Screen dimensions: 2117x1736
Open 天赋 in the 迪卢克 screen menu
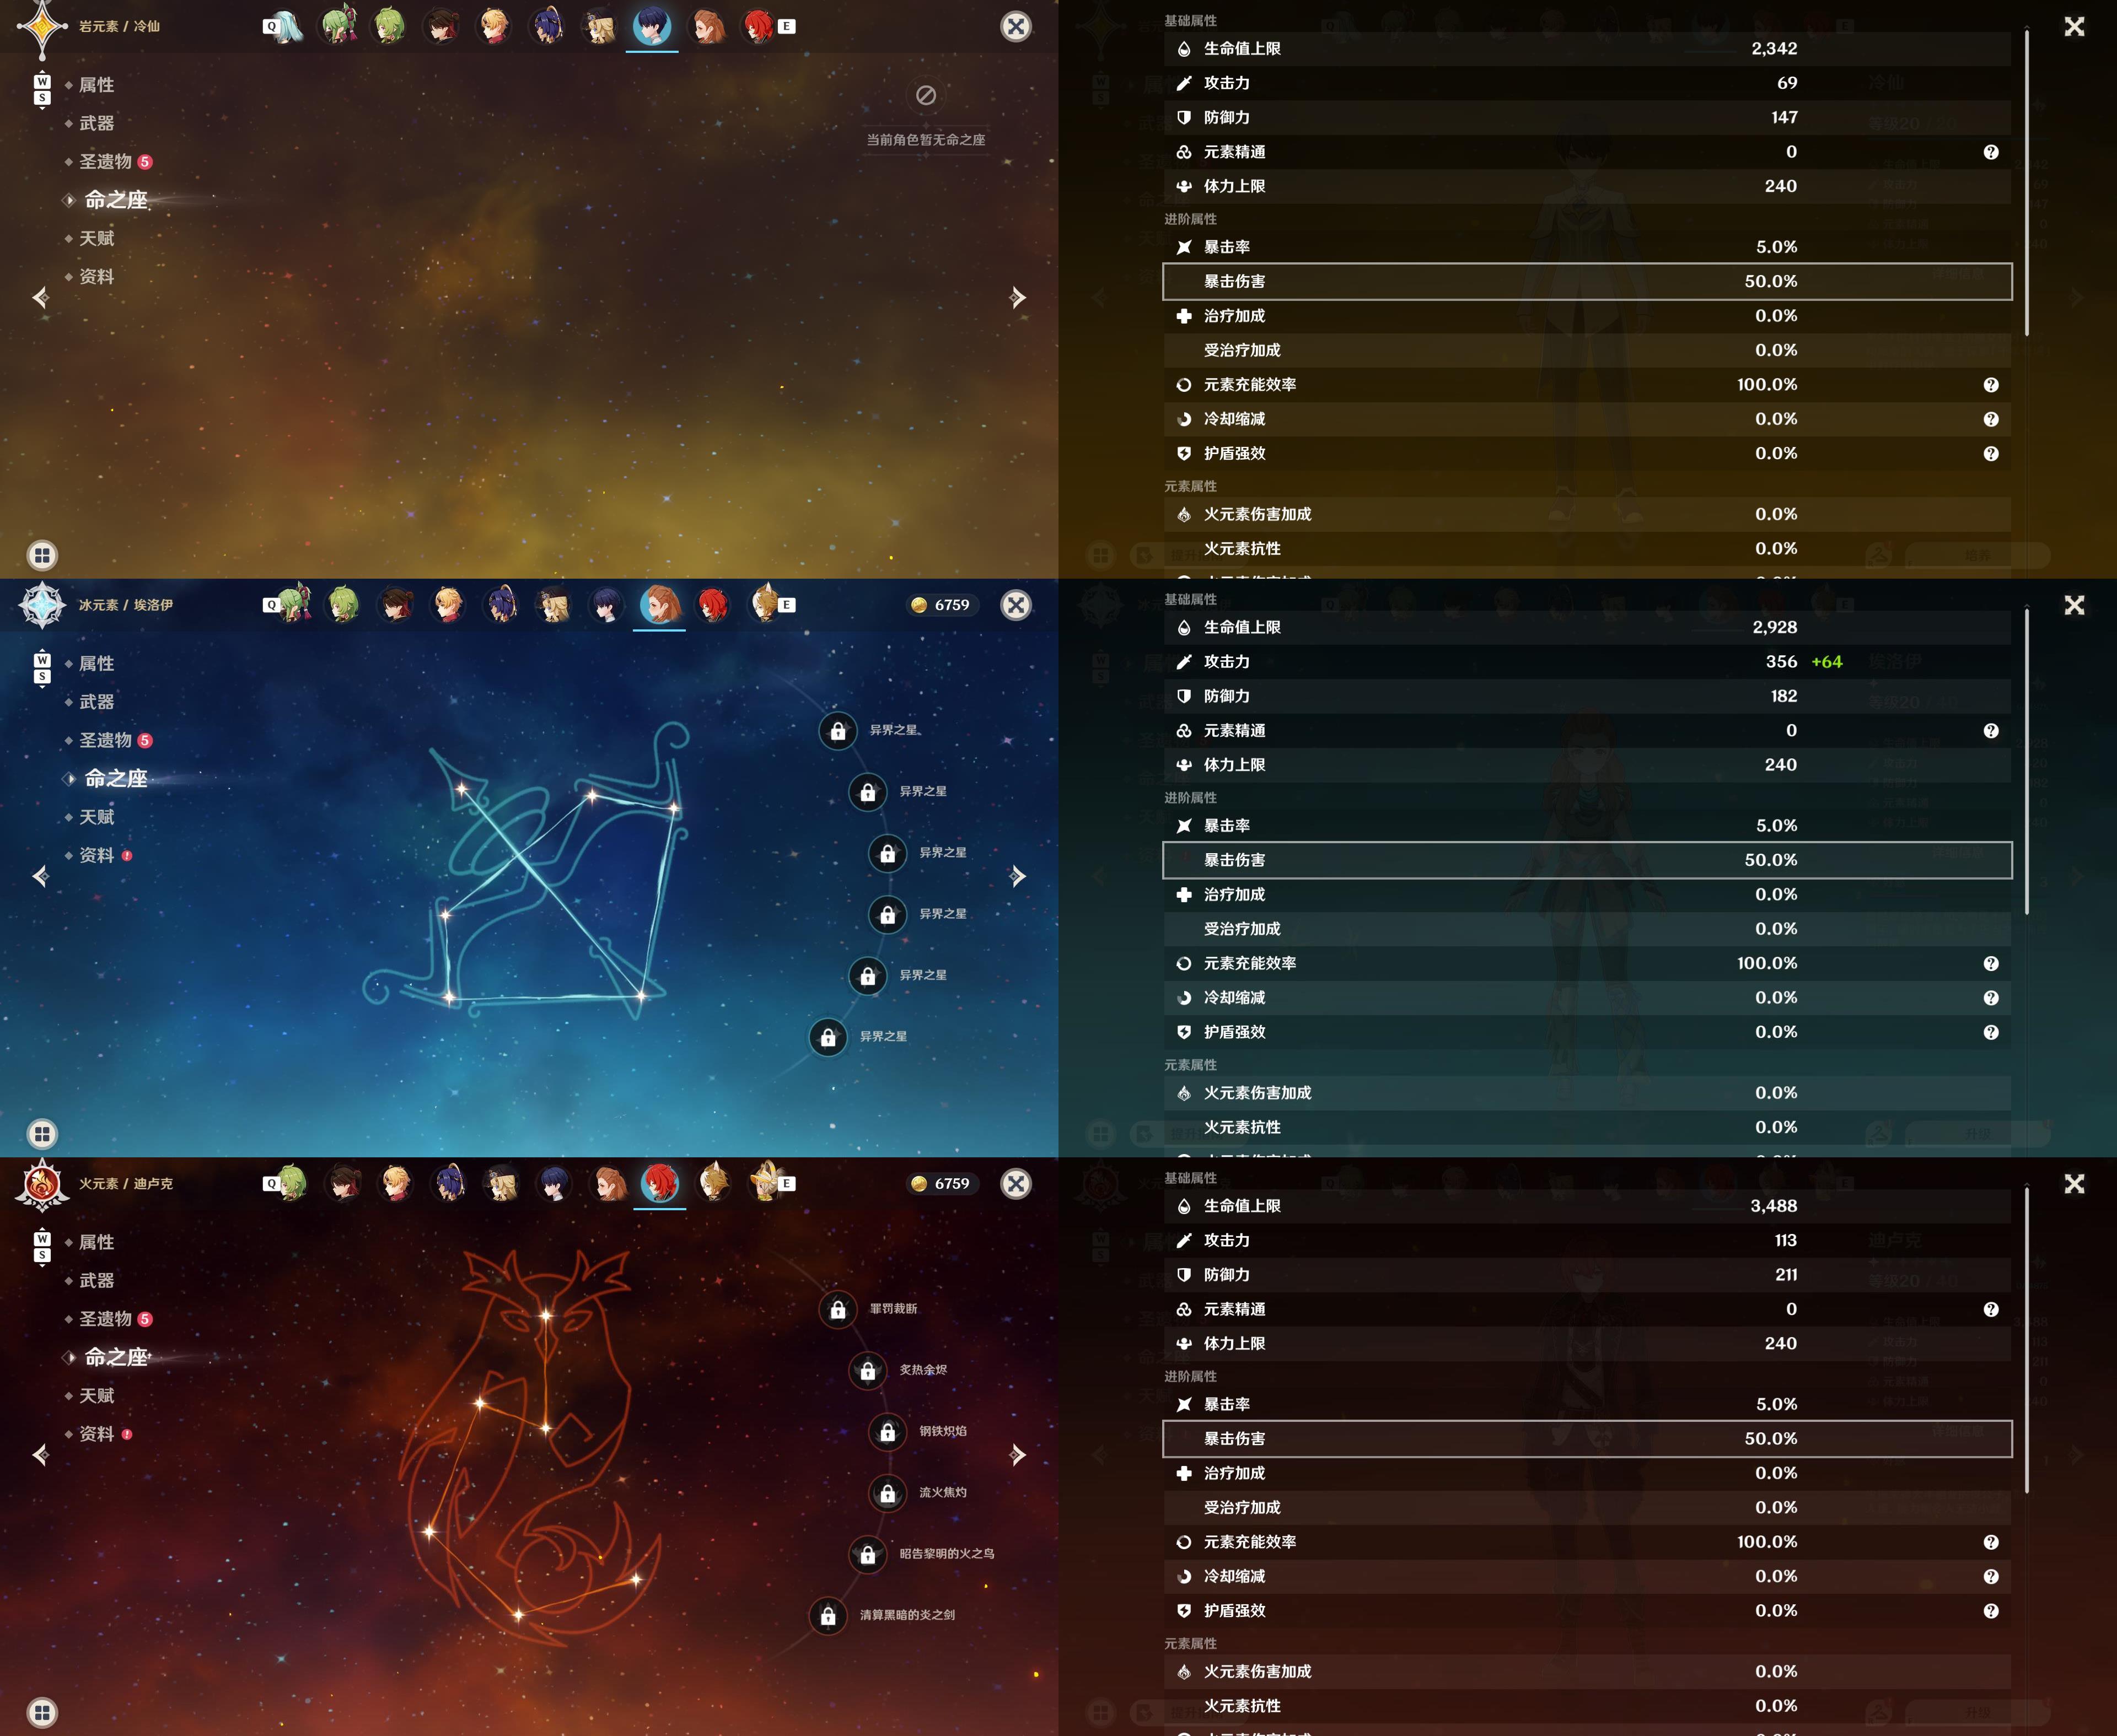[96, 1396]
